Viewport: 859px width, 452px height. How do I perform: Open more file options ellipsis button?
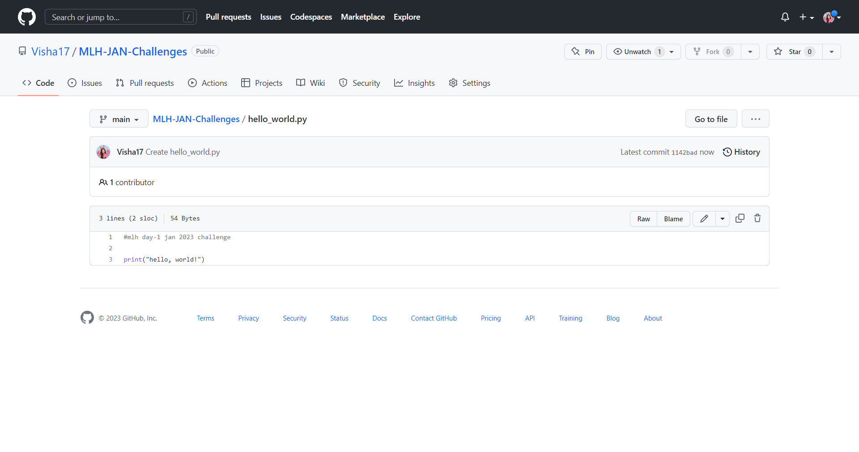click(756, 119)
